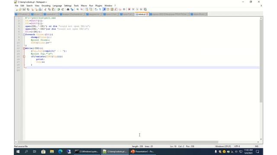Image resolution: width=277 pixels, height=155 pixels.
Task: Open the Encoding menu
Action: tap(46, 6)
